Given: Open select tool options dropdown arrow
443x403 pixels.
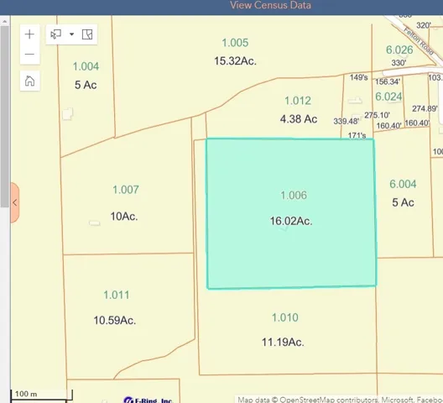Looking at the screenshot, I should coord(72,34).
